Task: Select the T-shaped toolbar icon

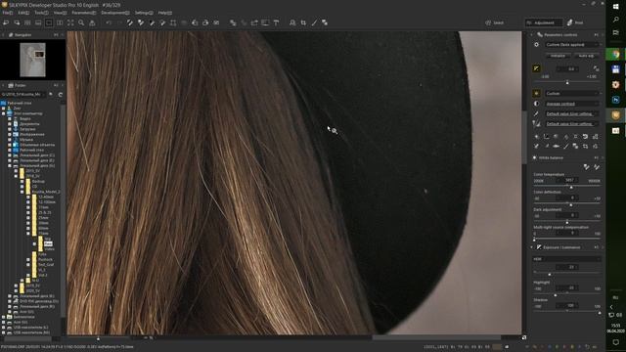Action: pyautogui.click(x=276, y=22)
